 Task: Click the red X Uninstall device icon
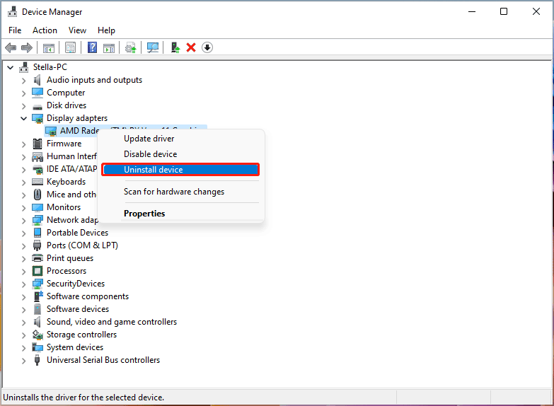coord(191,47)
